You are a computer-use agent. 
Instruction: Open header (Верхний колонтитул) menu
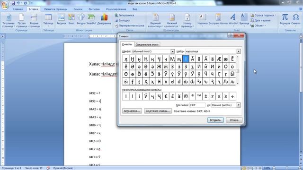[155, 21]
